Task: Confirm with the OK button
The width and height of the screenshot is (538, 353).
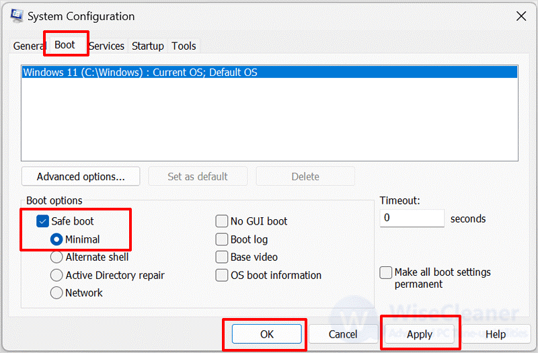Action: [x=267, y=334]
